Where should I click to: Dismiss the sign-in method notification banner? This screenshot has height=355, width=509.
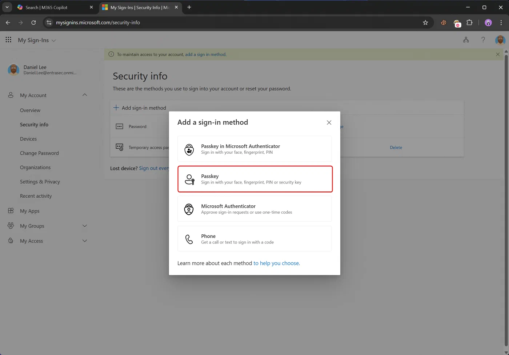coord(498,55)
